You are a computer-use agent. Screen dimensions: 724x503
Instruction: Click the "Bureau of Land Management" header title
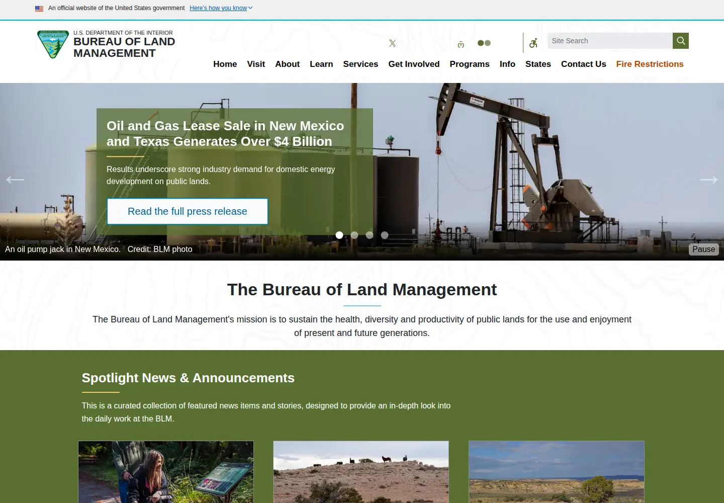point(124,47)
